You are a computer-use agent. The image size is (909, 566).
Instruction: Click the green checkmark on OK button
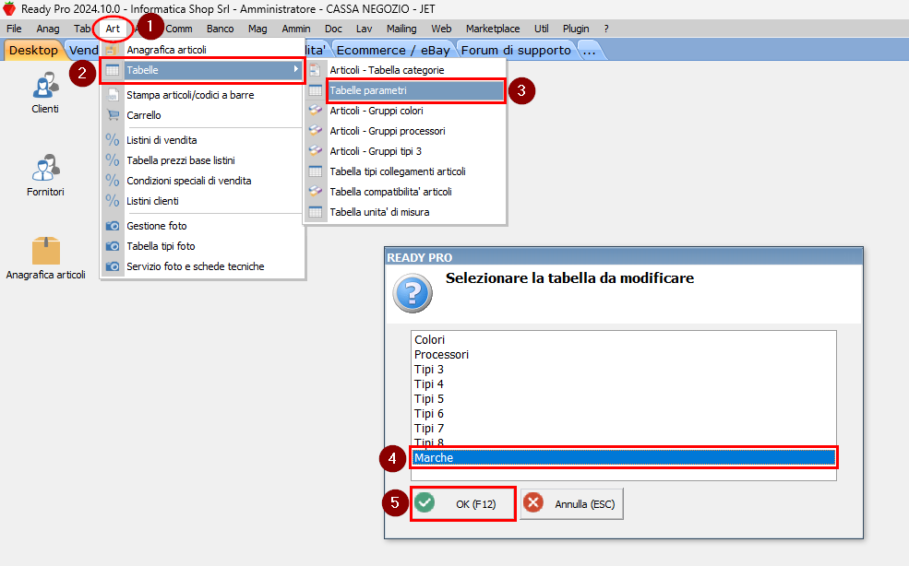coord(425,502)
